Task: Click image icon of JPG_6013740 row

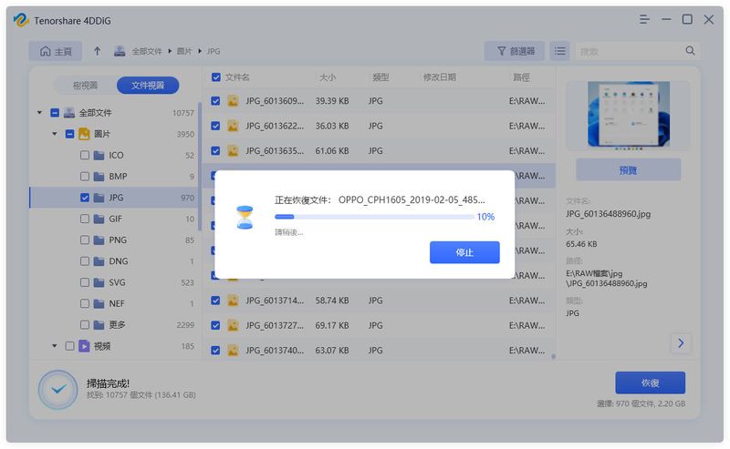Action: point(233,351)
